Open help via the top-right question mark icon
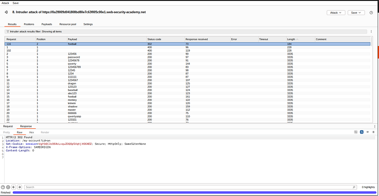The width and height of the screenshot is (379, 196). [371, 13]
